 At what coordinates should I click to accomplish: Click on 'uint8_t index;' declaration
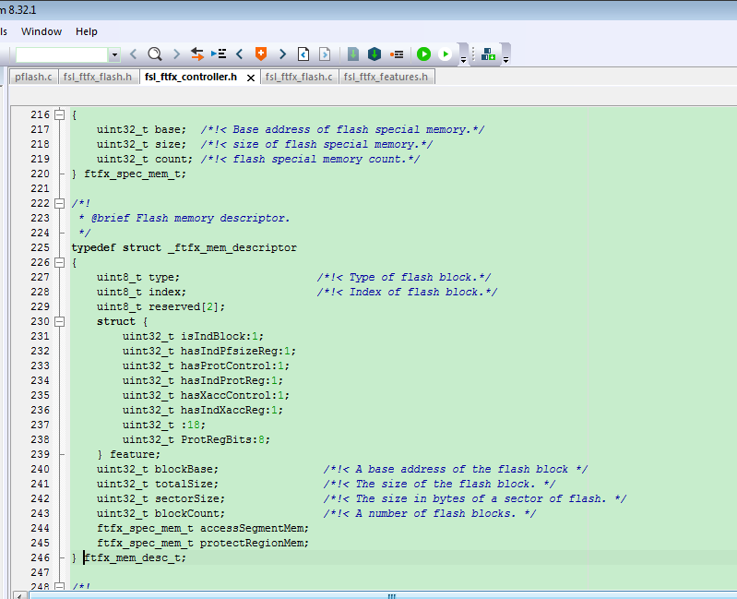click(141, 292)
